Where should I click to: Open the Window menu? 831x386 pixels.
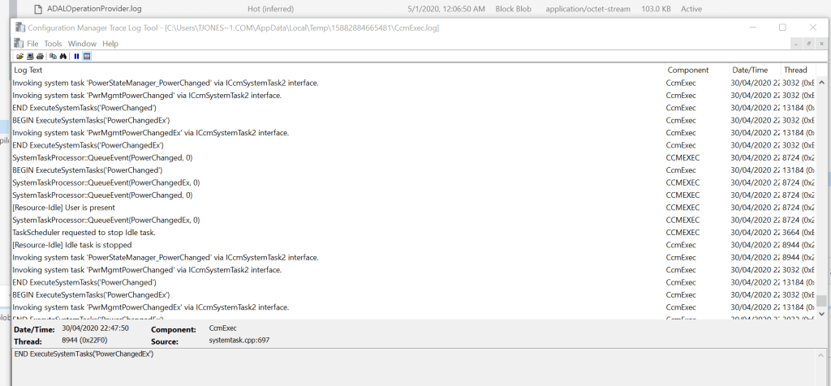tap(82, 44)
